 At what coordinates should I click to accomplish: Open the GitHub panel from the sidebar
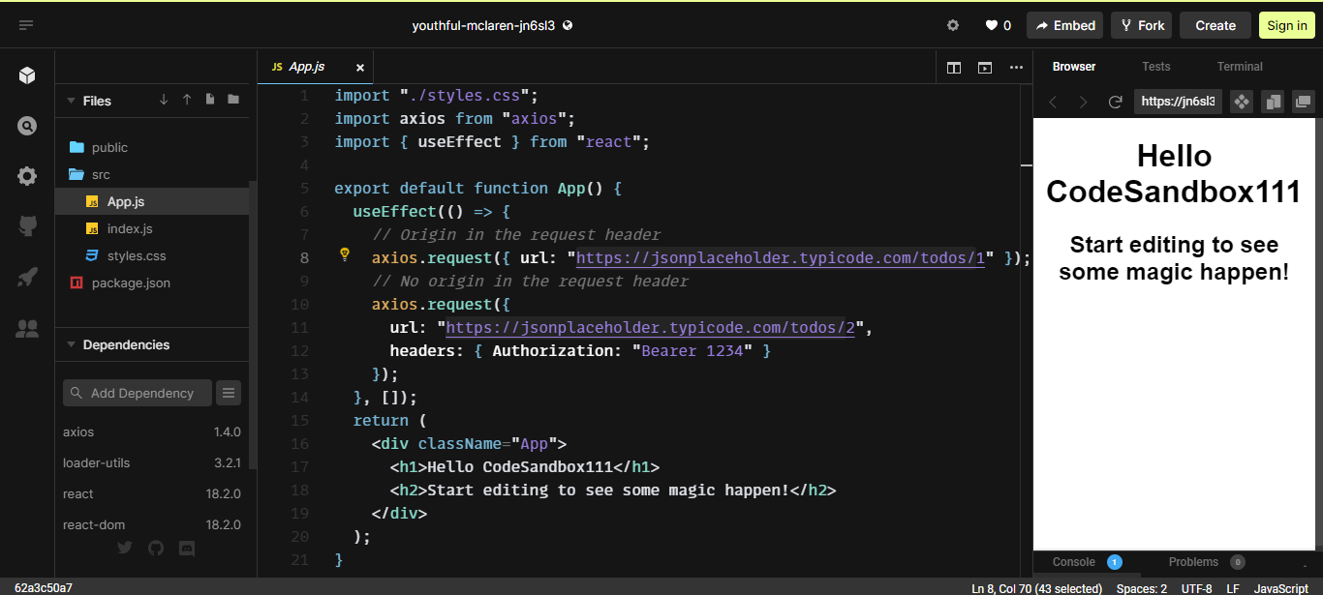point(26,225)
